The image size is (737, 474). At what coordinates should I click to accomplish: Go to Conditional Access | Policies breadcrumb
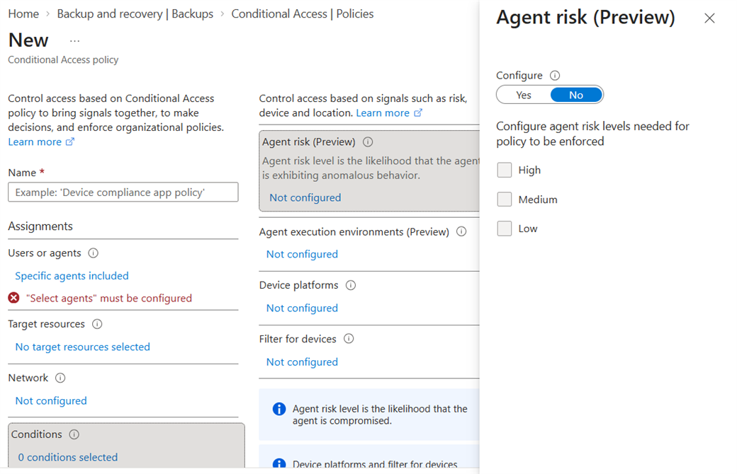302,14
